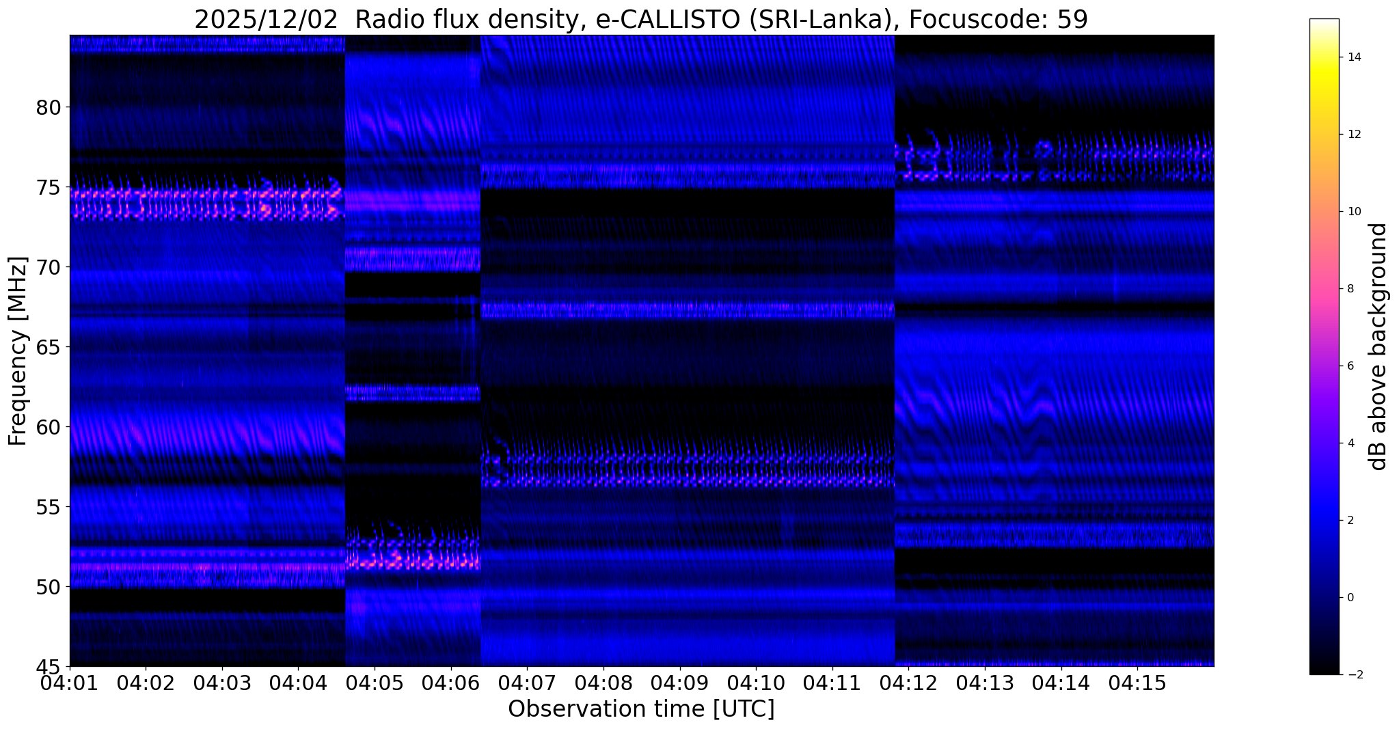Click the 04:02 time tick label
This screenshot has width=1399, height=729.
[x=146, y=683]
